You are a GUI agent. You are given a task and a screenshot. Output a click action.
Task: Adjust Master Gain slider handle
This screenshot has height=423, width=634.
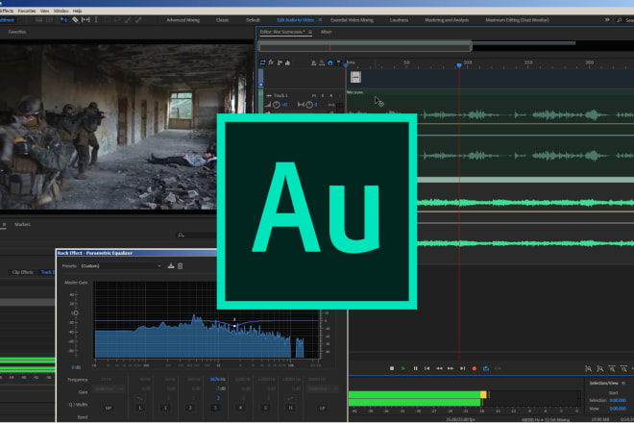point(76,312)
